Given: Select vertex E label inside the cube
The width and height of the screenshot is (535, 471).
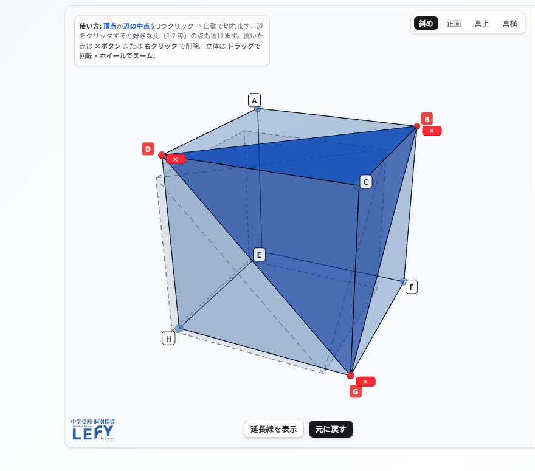Looking at the screenshot, I should [259, 255].
